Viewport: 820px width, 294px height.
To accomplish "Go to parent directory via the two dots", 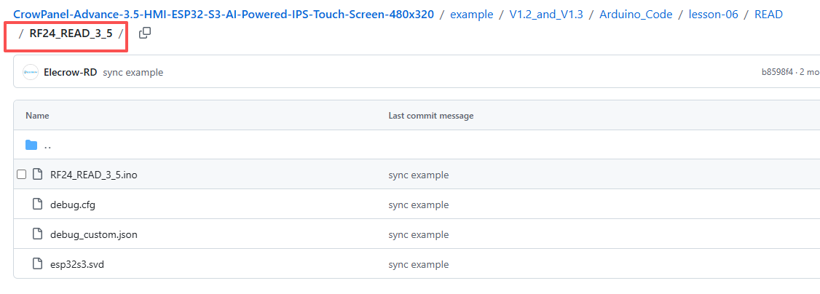I will [x=47, y=146].
